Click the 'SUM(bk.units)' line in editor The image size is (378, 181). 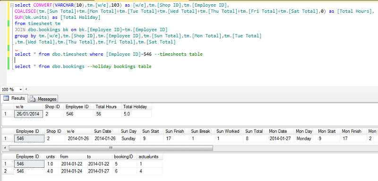click(57, 17)
